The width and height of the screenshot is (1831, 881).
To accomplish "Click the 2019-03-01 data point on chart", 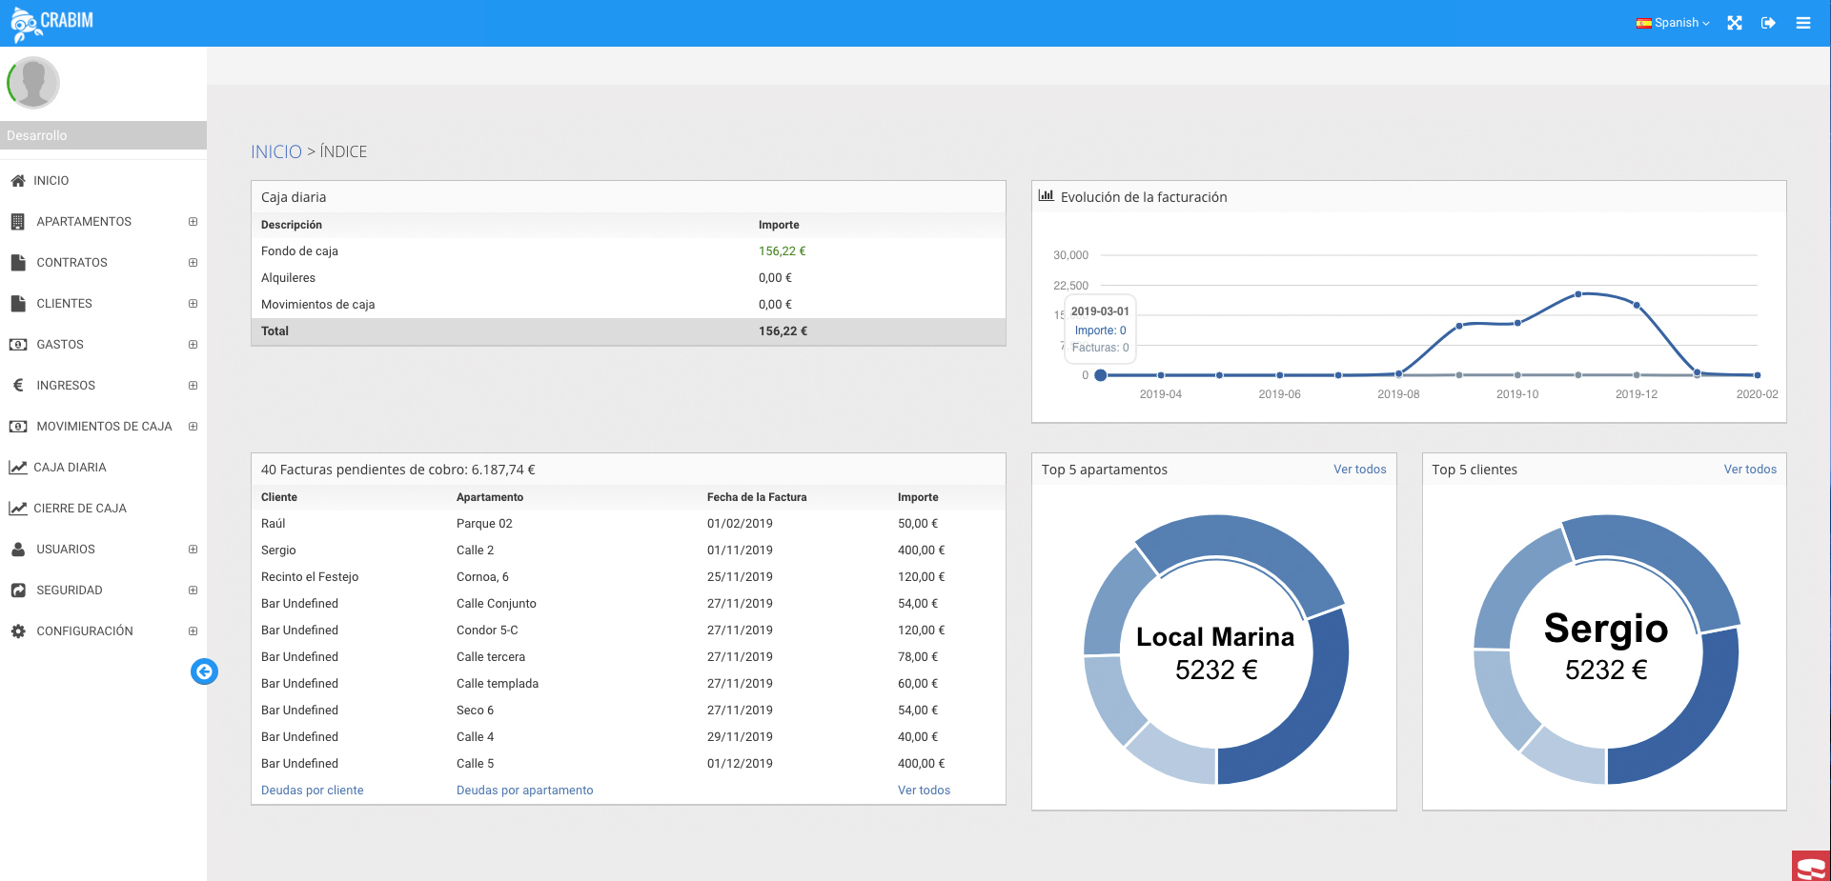I will coord(1100,375).
